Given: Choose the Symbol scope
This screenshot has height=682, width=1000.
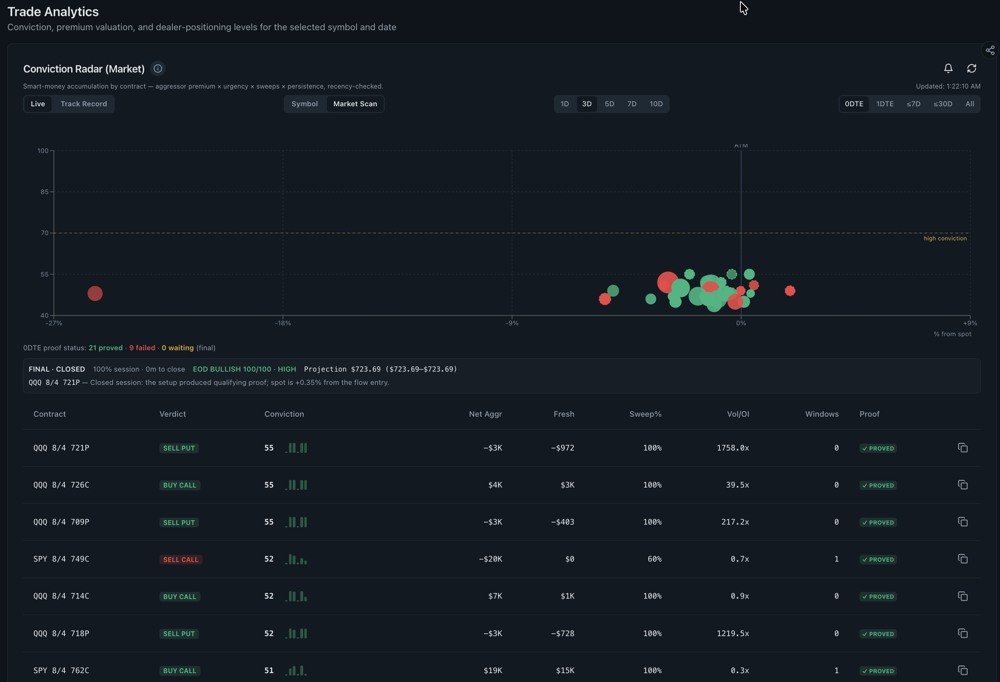Looking at the screenshot, I should tap(305, 104).
